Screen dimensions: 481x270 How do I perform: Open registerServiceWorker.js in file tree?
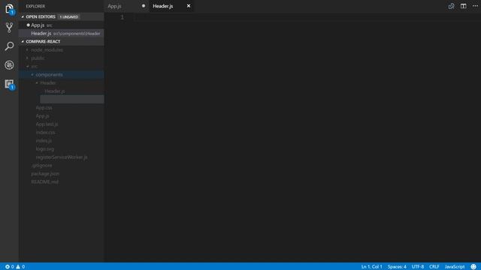pos(62,157)
